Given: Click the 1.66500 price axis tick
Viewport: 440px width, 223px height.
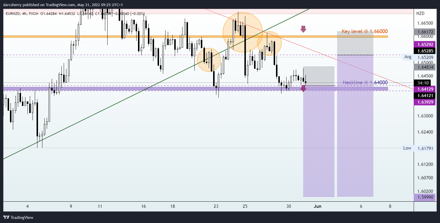Looking at the screenshot, I should pos(425,23).
